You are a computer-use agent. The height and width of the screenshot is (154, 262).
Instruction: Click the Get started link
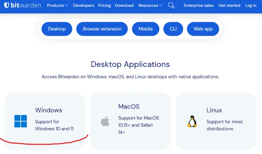coord(229,6)
